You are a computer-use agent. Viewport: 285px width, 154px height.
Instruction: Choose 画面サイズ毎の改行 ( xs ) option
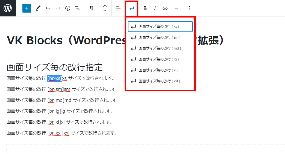pyautogui.click(x=160, y=27)
